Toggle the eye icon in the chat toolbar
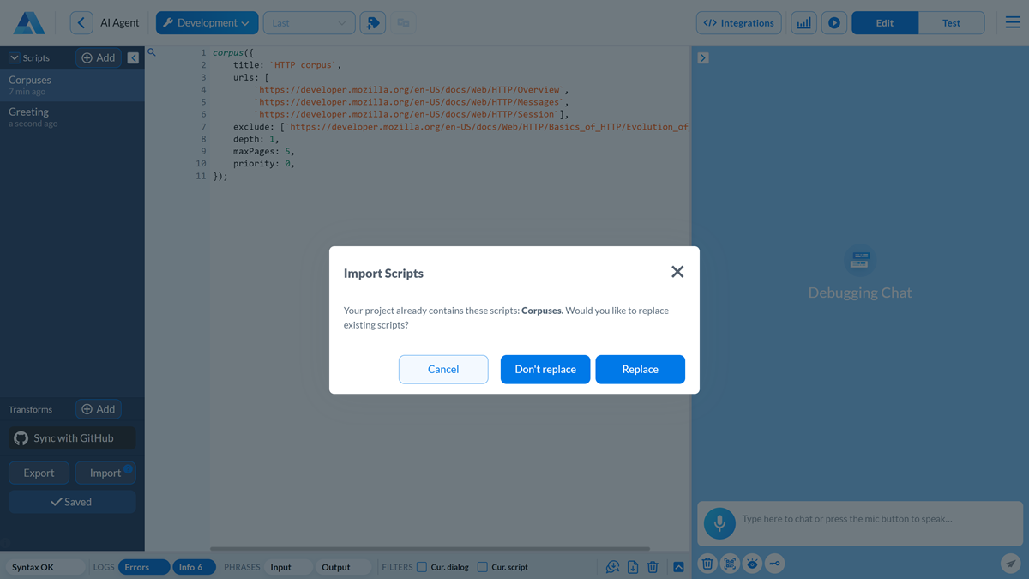Screen dimensions: 1029x579 click(752, 564)
